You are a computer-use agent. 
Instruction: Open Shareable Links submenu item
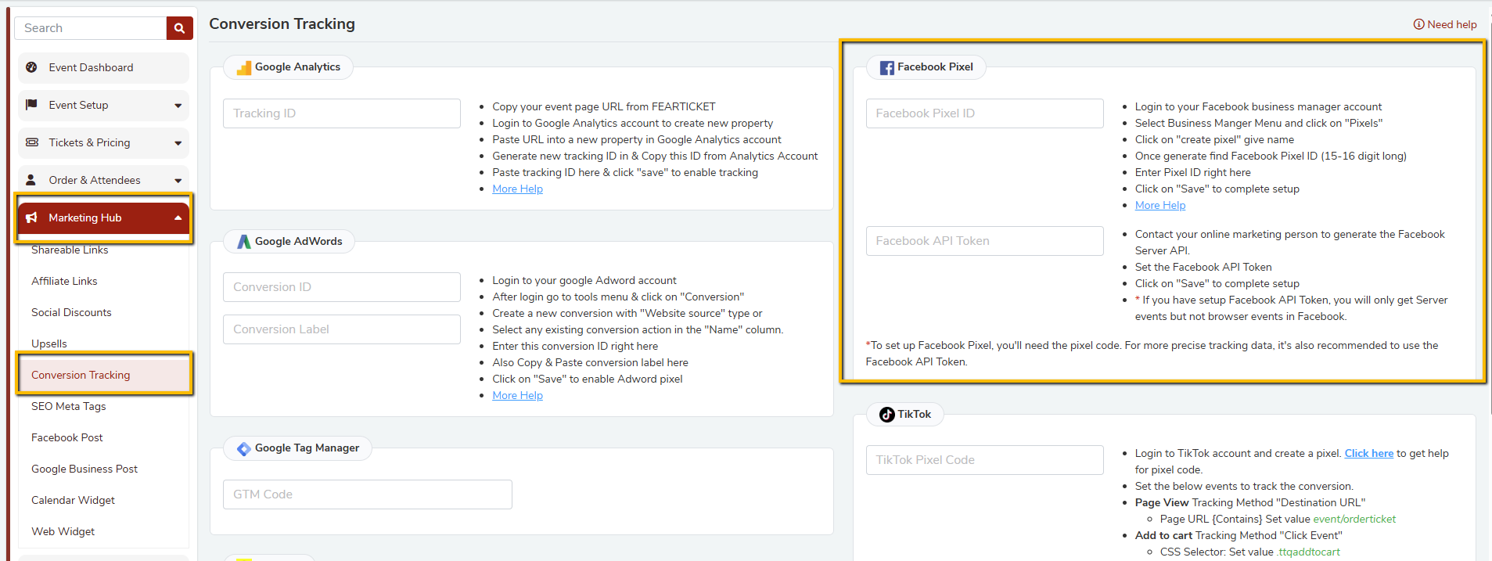pos(70,250)
